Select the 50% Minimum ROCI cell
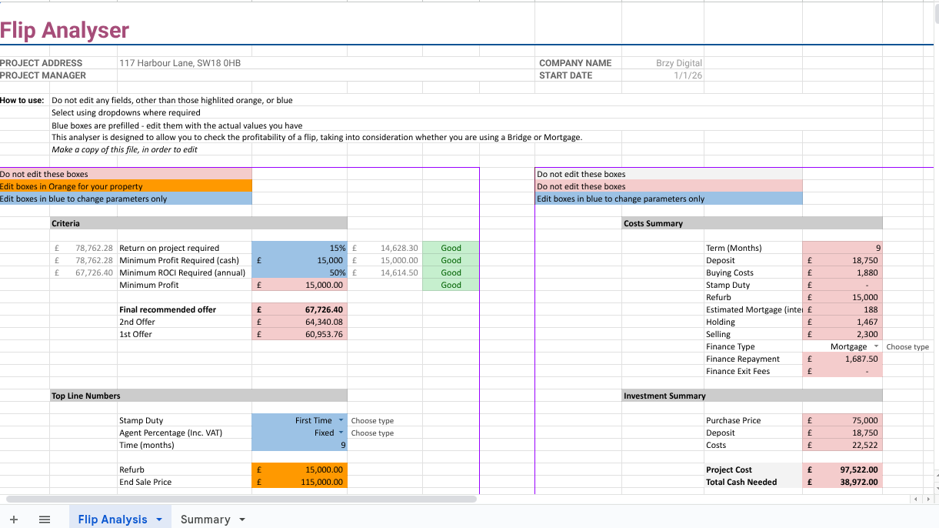939x528 pixels. coord(299,272)
